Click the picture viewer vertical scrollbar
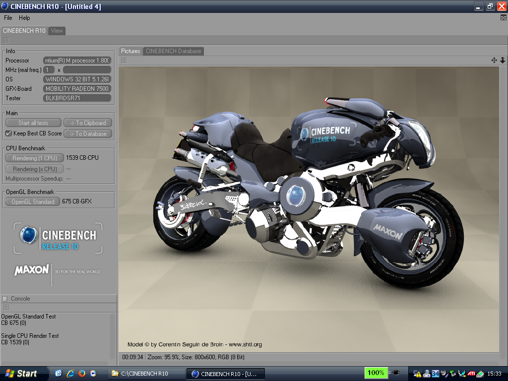This screenshot has height=381, width=508. (x=503, y=209)
